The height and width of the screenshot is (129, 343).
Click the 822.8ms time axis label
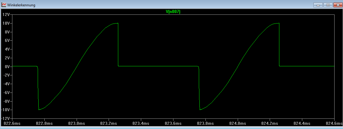45,124
